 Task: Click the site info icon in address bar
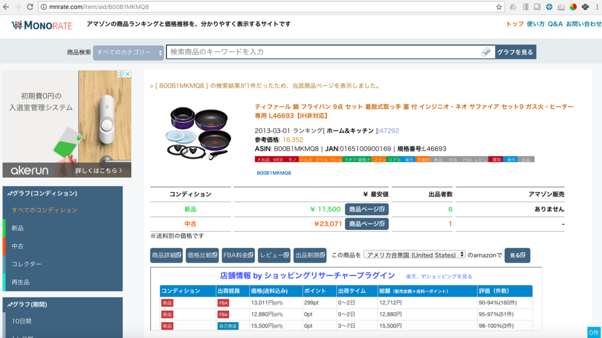(44, 7)
